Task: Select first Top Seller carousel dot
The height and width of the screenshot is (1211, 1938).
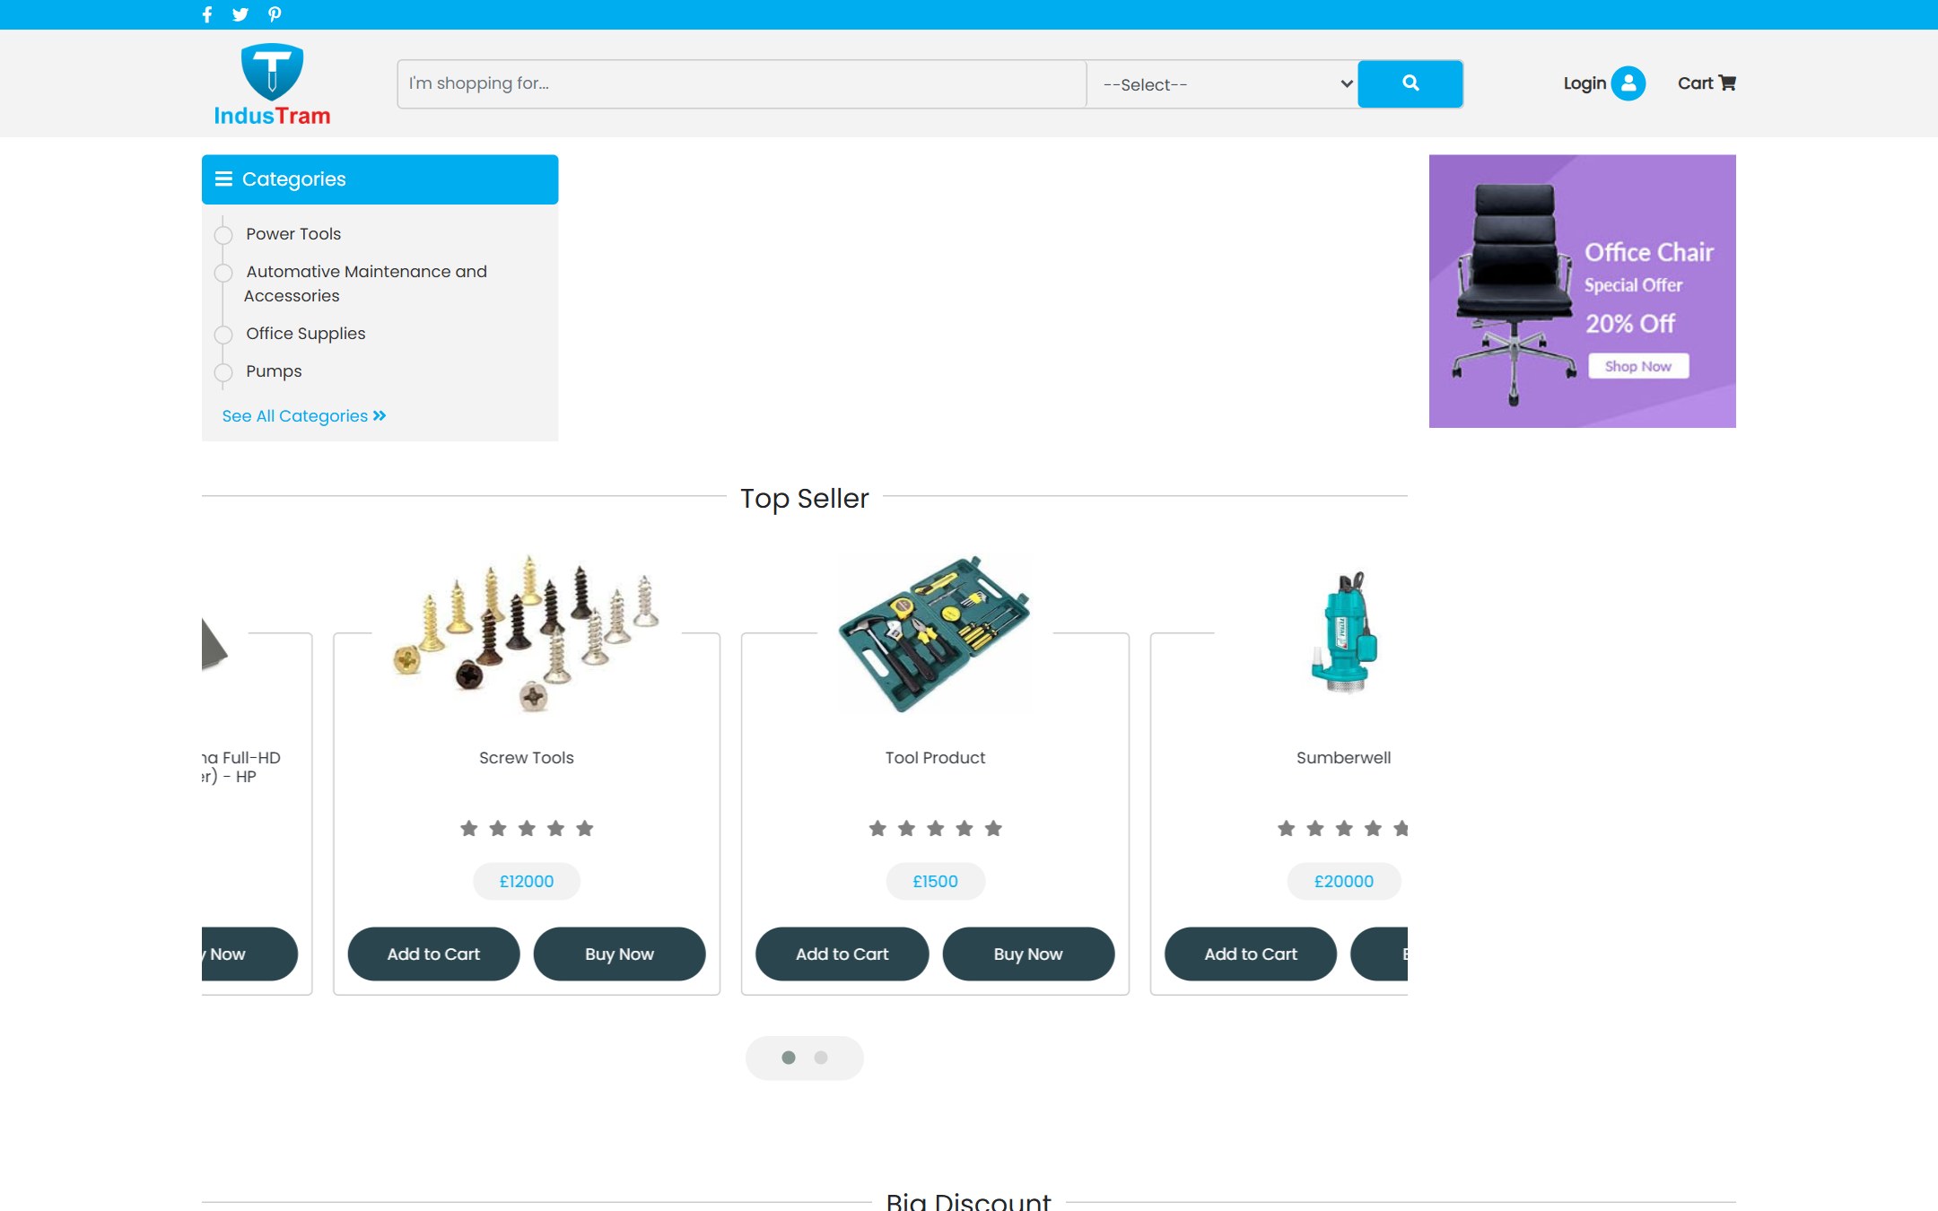Action: 789,1058
